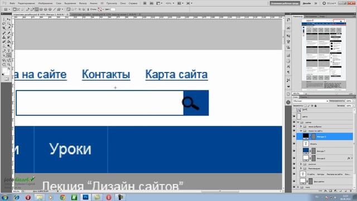Image resolution: width=357 pixels, height=201 pixels.
Task: Open the layer fill value field
Action: coord(349,106)
